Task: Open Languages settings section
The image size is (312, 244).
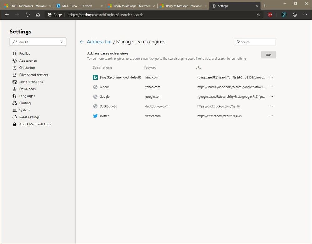Action: tap(24, 96)
